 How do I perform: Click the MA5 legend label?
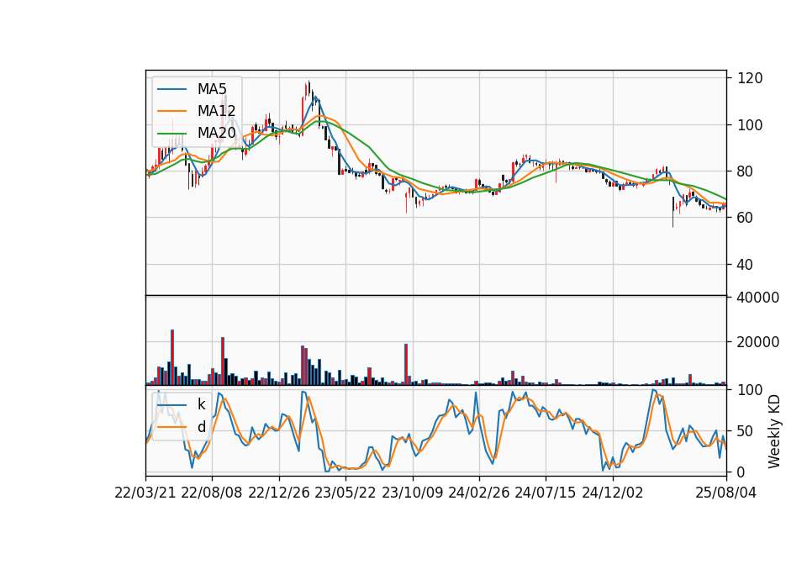tap(212, 89)
